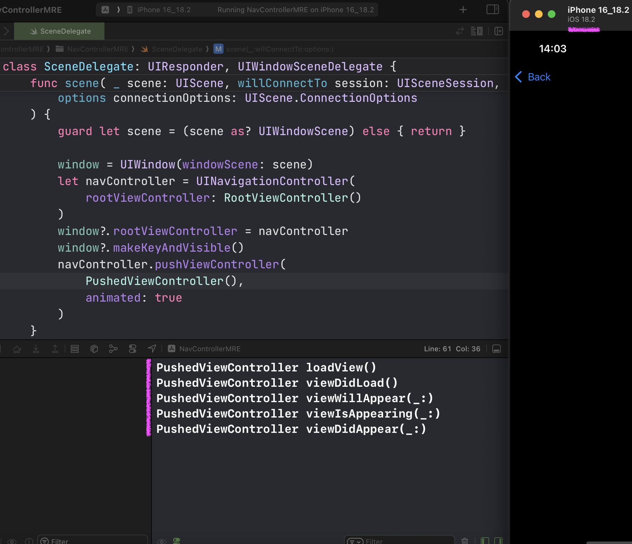Click Back in the iPhone simulator
Image resolution: width=632 pixels, height=544 pixels.
tap(532, 77)
